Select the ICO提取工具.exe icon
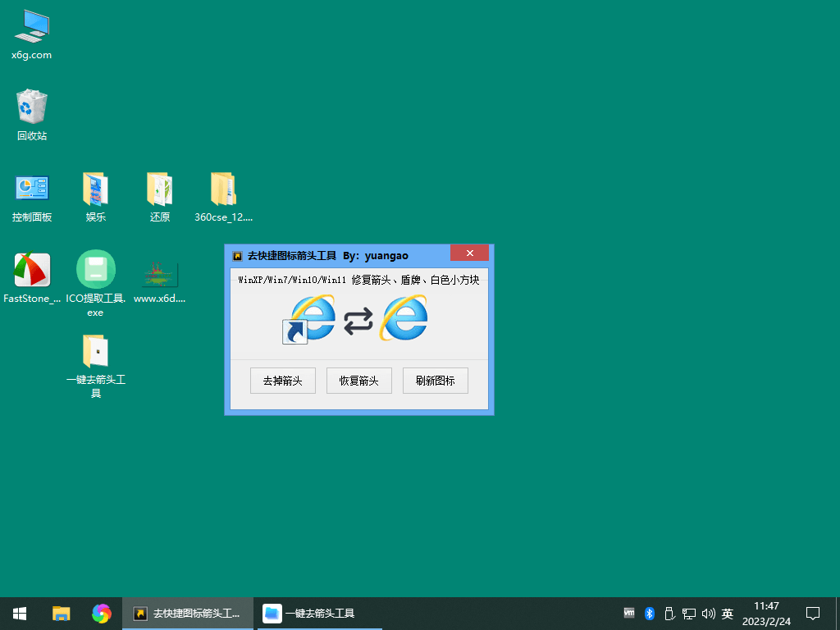This screenshot has width=840, height=630. [x=95, y=271]
